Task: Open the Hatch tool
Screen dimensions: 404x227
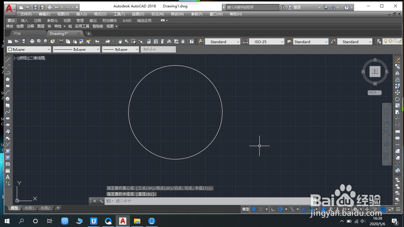Action: [x=8, y=151]
